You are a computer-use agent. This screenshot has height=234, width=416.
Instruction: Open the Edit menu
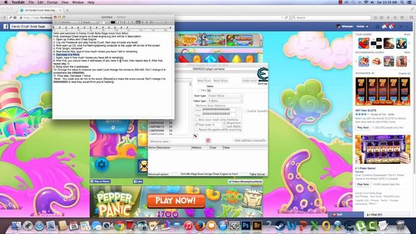(x=40, y=3)
